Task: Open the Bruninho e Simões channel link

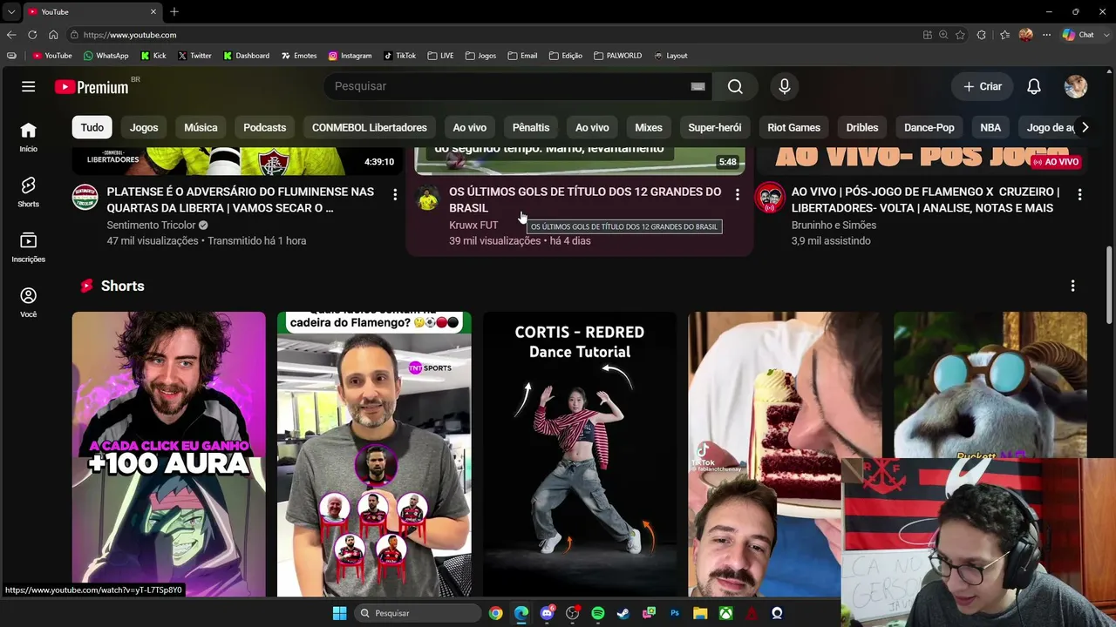Action: pos(834,225)
